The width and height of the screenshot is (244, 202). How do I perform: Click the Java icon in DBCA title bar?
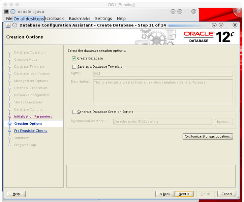click(8, 25)
